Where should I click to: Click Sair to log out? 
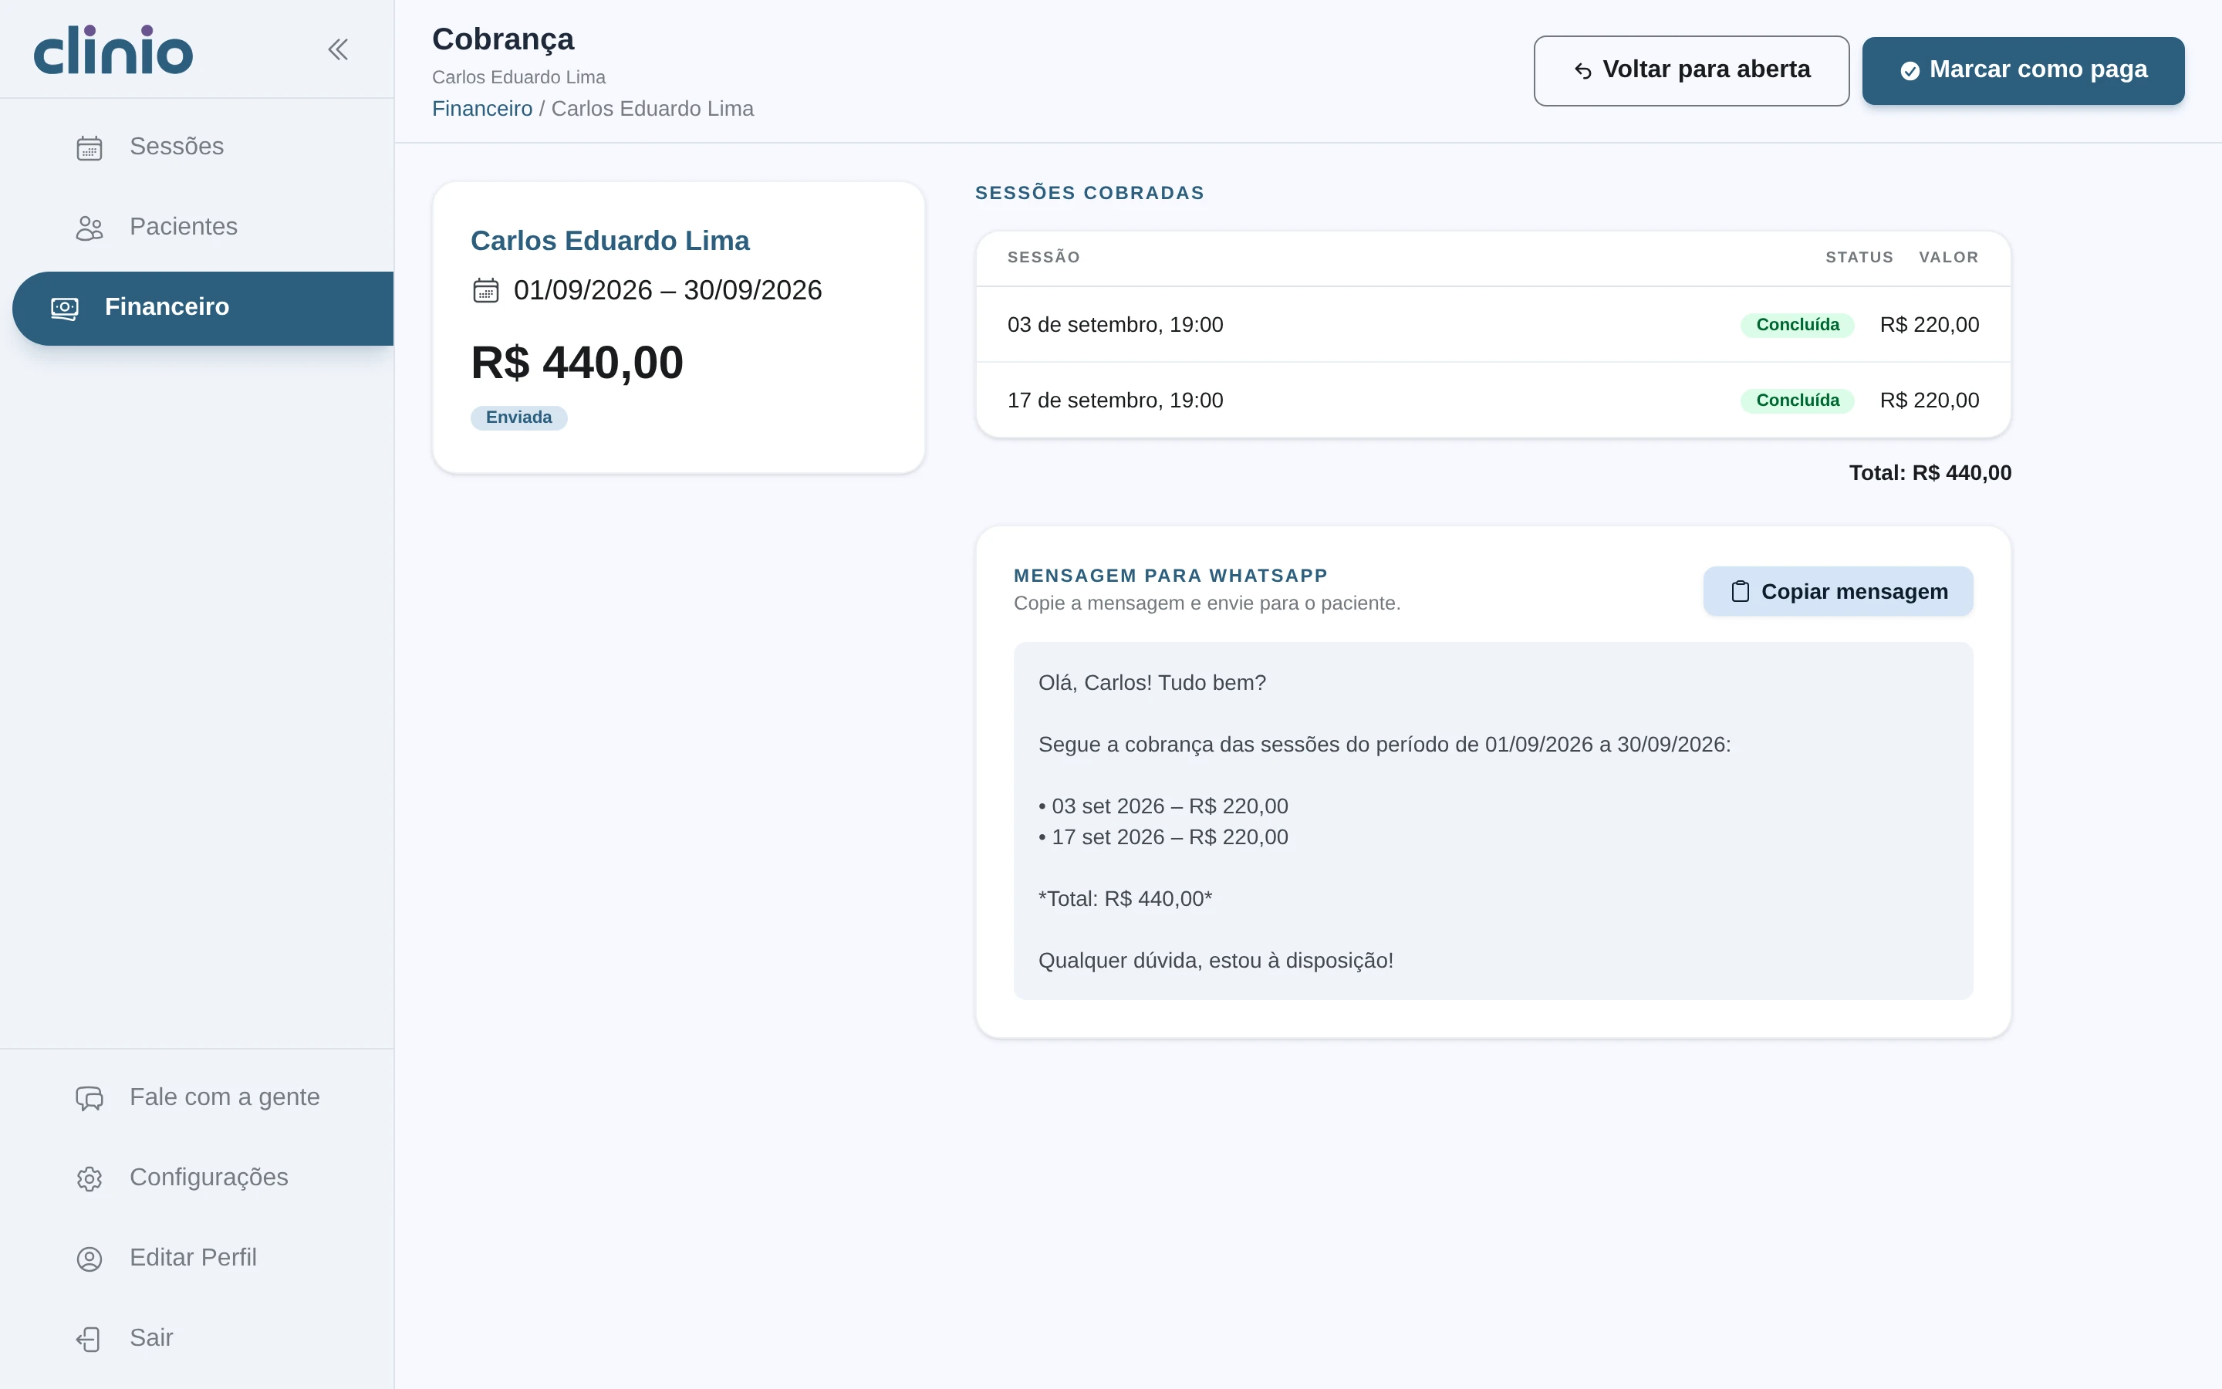click(198, 1339)
